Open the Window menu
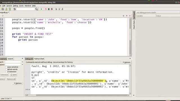Viewport: 180px width, 101px height. coord(28,6)
